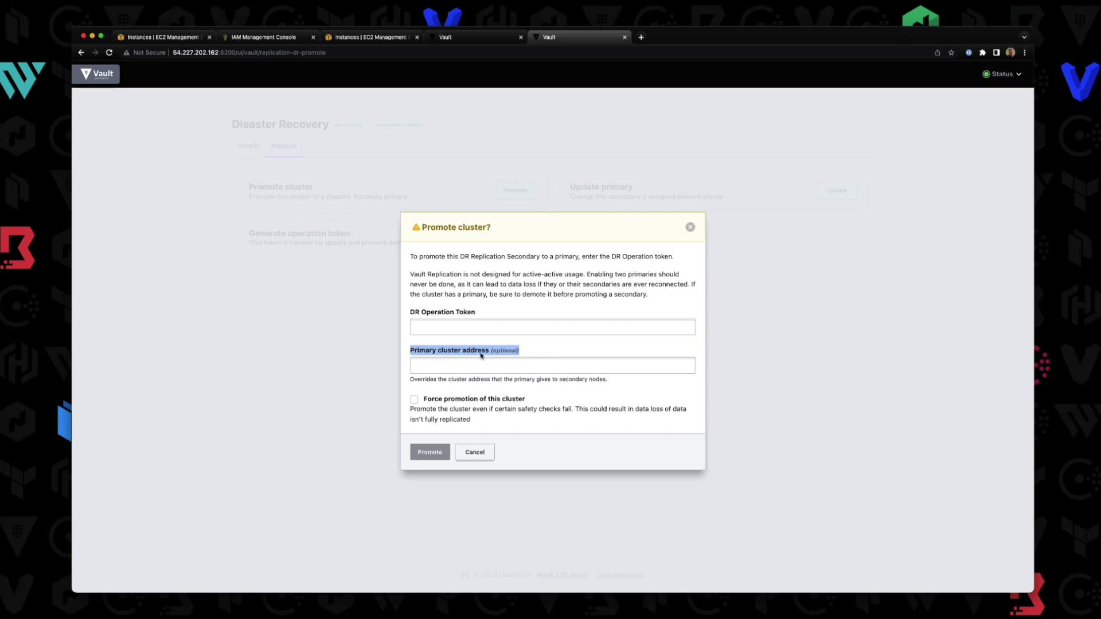Bookmark page using the star icon
The width and height of the screenshot is (1101, 619).
(x=951, y=53)
